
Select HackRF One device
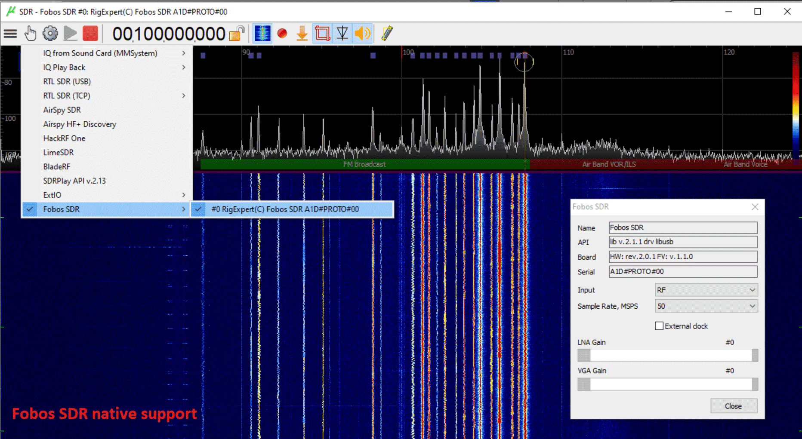(107, 138)
